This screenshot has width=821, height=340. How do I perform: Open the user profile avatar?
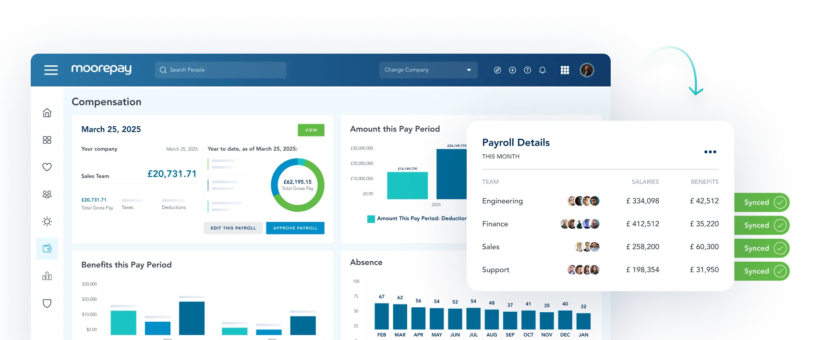587,70
